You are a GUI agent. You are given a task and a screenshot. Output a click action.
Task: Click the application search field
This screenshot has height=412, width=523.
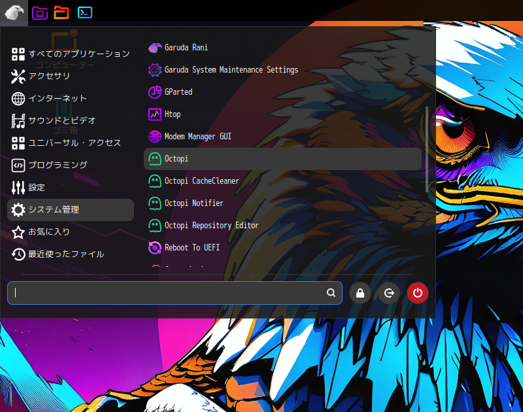click(170, 293)
